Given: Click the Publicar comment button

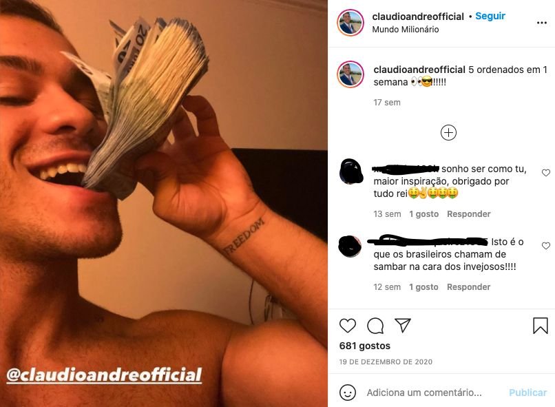Looking at the screenshot, I should 527,393.
